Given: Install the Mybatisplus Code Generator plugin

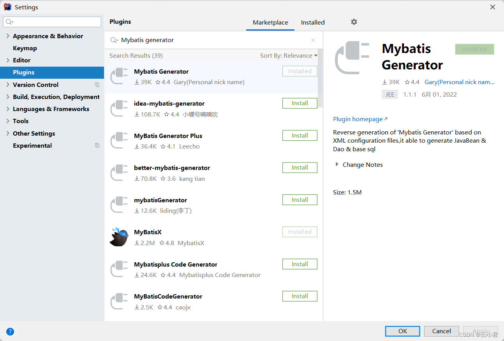Looking at the screenshot, I should click(x=300, y=264).
